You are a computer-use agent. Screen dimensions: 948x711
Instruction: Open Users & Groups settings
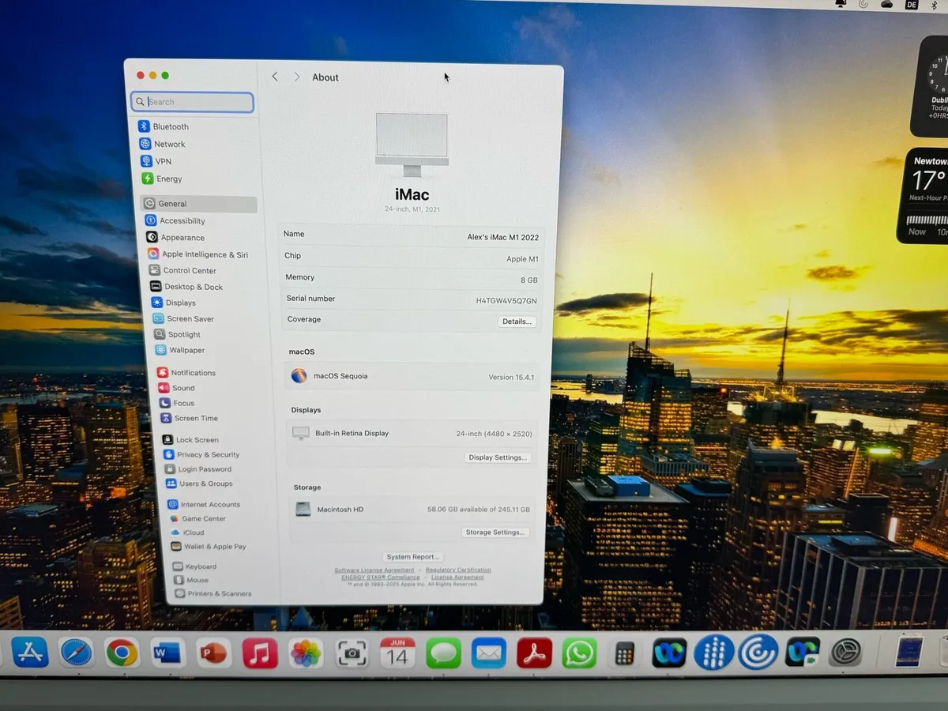pyautogui.click(x=199, y=483)
